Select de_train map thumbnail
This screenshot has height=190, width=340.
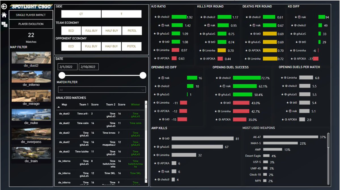coord(31,153)
